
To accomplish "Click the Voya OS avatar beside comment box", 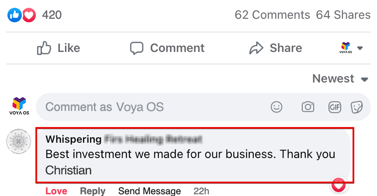I will pos(19,106).
